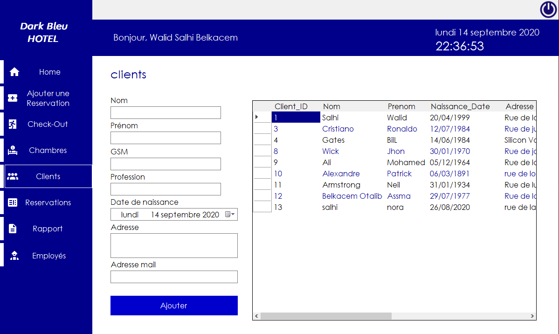Click the Prenom column header
The image size is (559, 334).
click(x=401, y=106)
